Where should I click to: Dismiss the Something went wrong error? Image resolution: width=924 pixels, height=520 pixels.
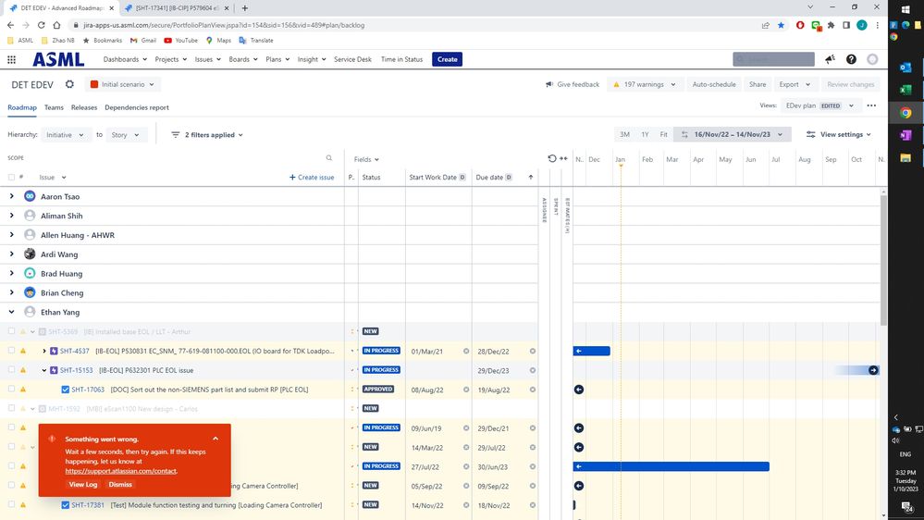(120, 484)
